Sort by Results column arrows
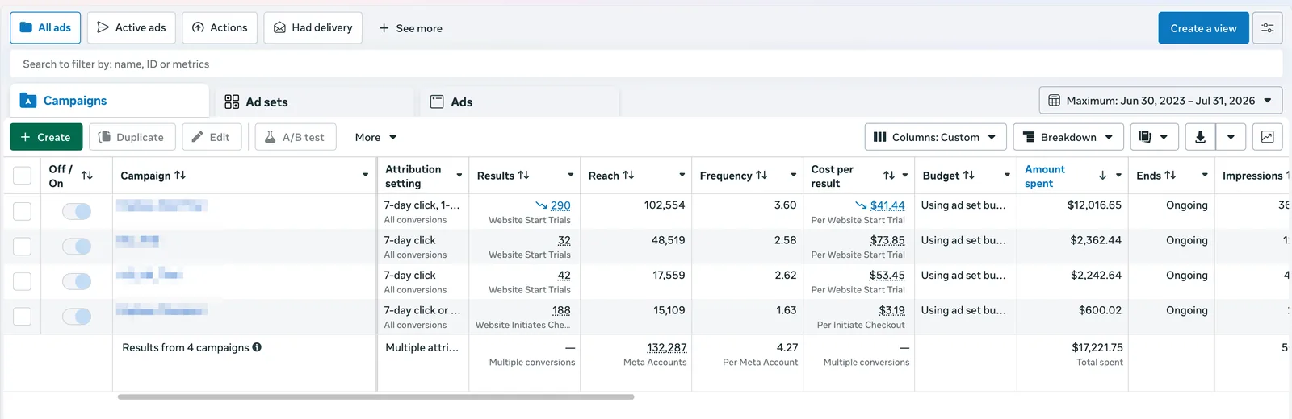This screenshot has height=419, width=1292. [523, 175]
